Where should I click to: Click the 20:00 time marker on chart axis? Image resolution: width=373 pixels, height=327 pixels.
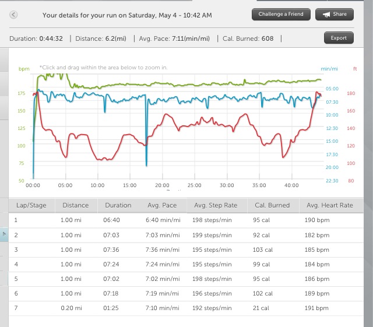pos(162,185)
